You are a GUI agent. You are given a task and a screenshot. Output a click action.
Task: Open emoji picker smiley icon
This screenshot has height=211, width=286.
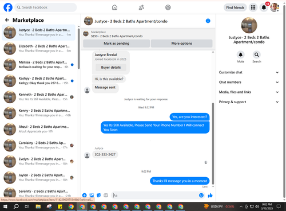(201, 195)
